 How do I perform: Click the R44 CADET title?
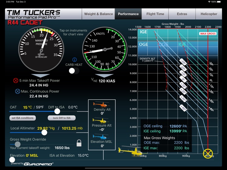coord(25,23)
